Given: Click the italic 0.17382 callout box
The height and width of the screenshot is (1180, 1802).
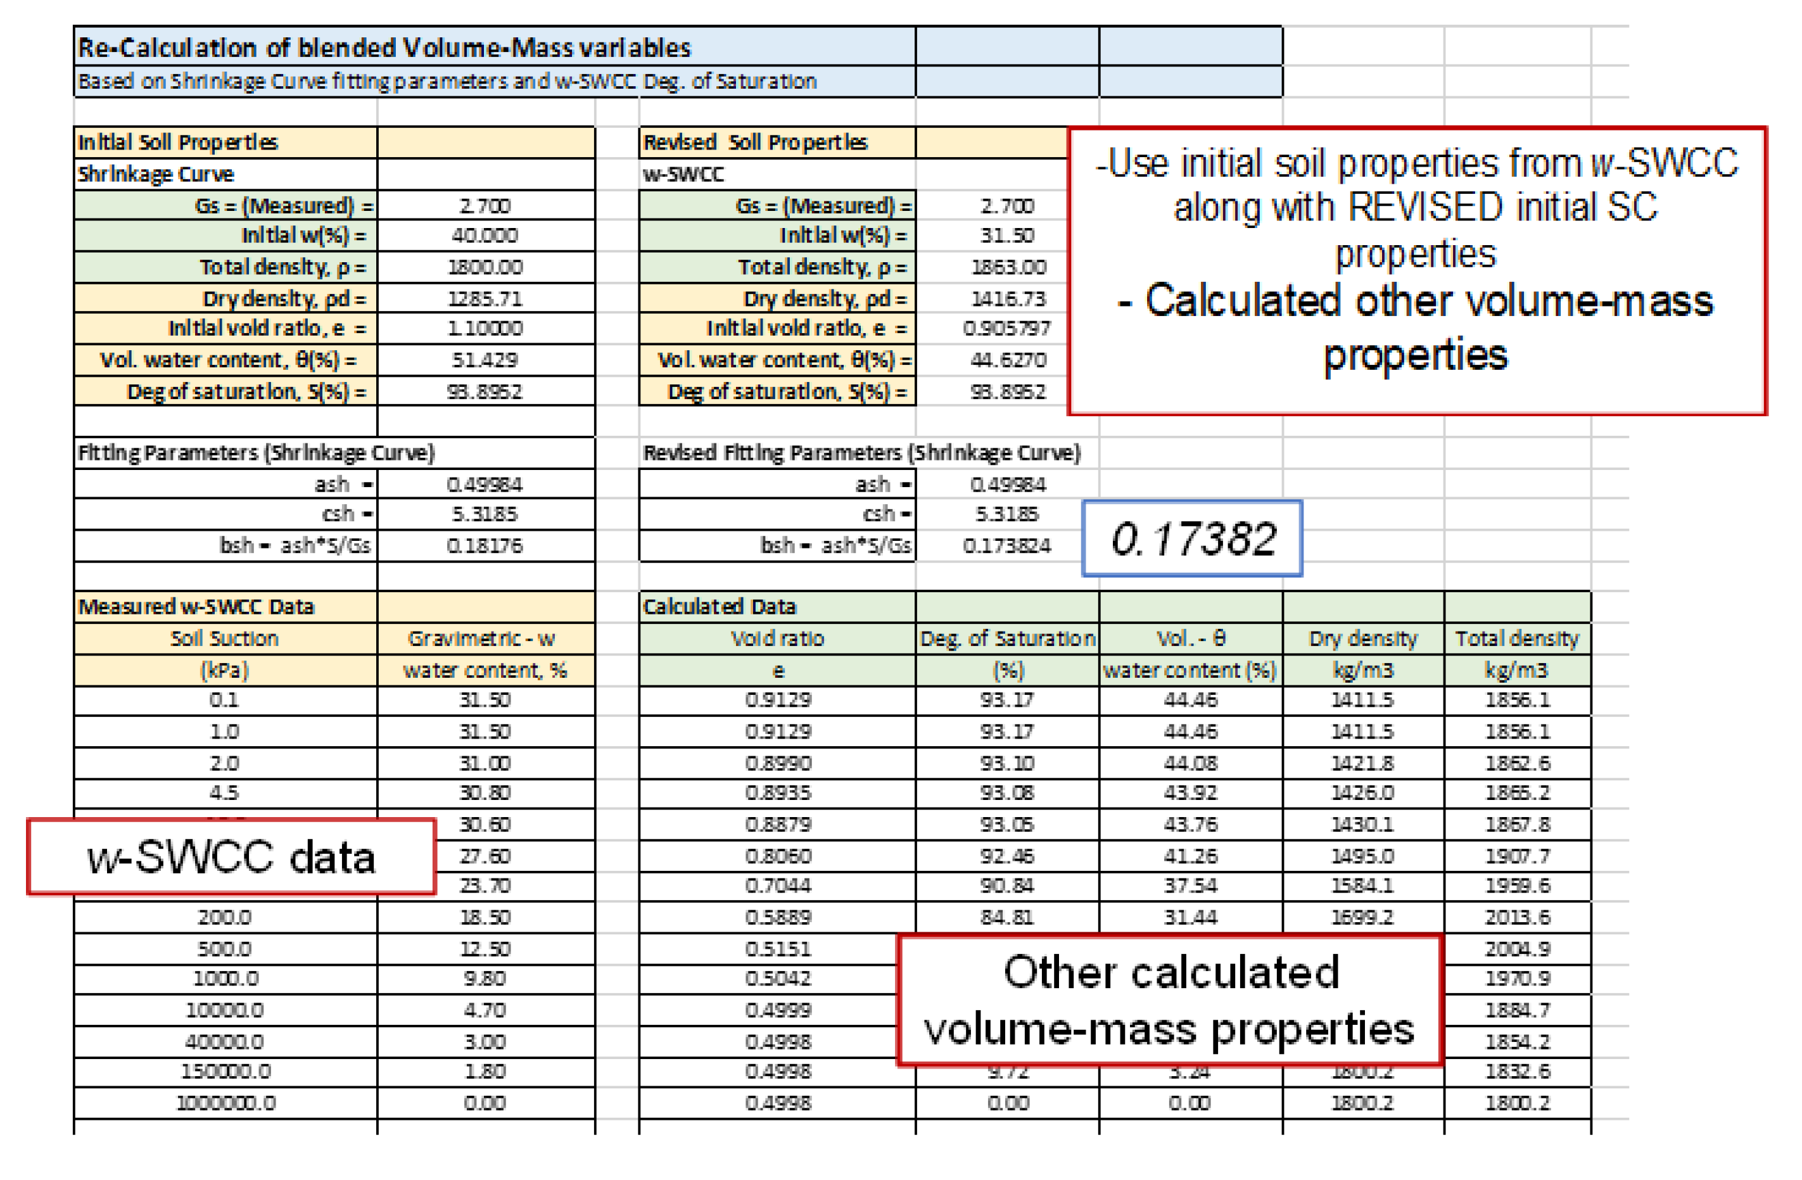Looking at the screenshot, I should pos(1192,539).
